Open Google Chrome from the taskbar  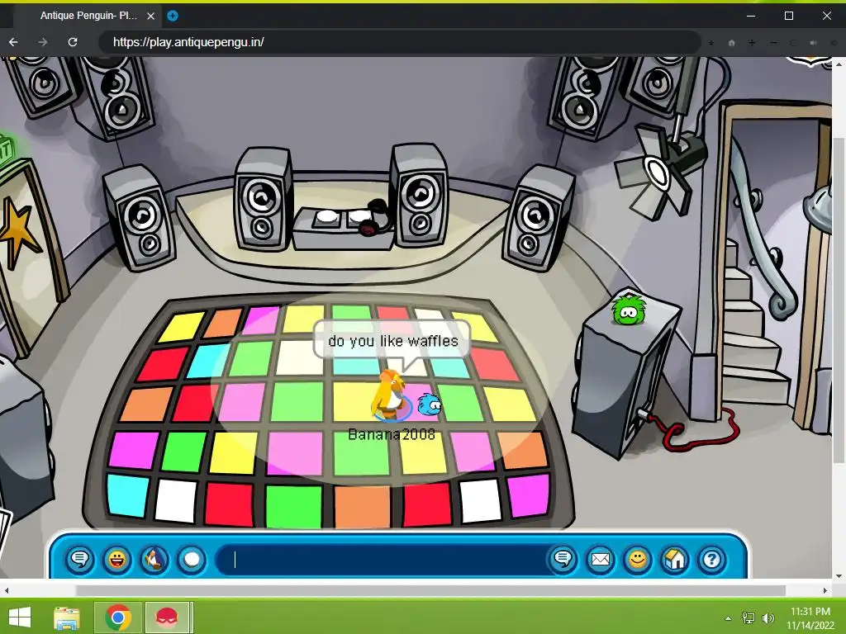118,617
